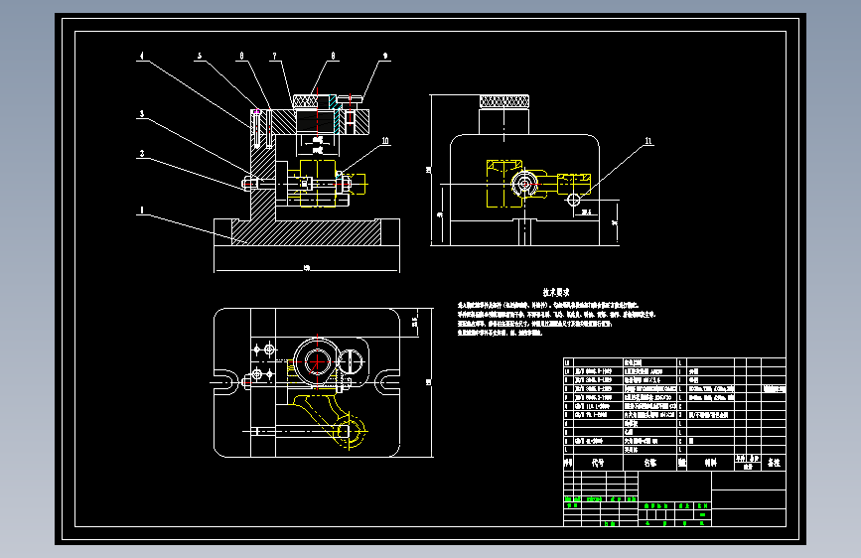Click part balloon number 1

click(x=142, y=209)
